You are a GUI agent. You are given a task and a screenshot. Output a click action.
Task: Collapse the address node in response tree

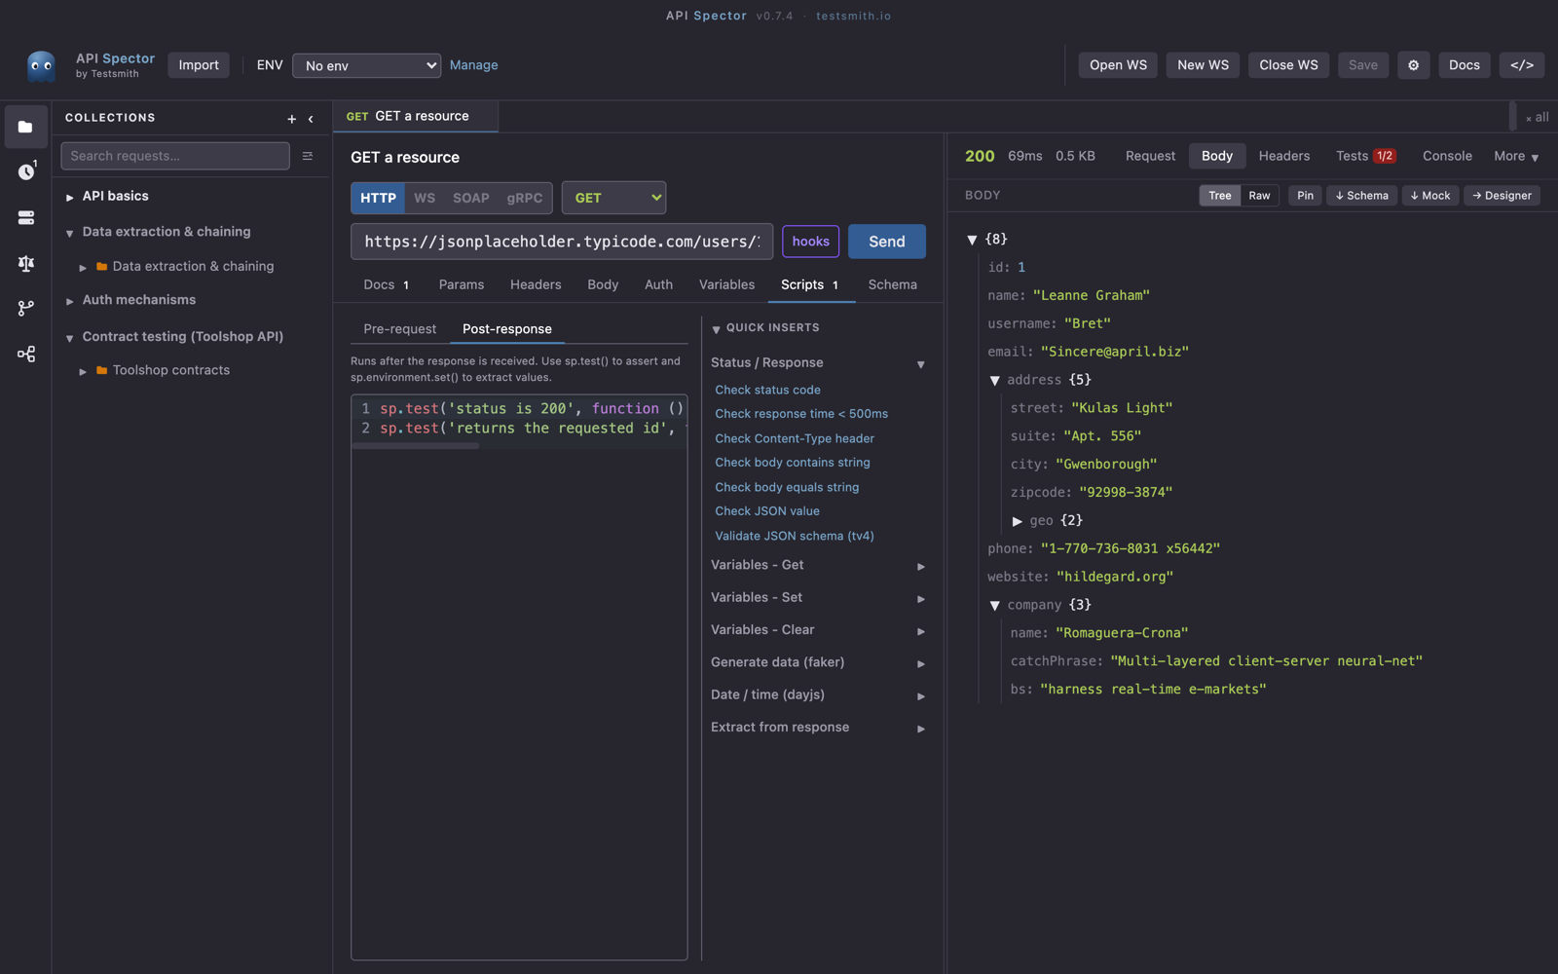coord(994,380)
